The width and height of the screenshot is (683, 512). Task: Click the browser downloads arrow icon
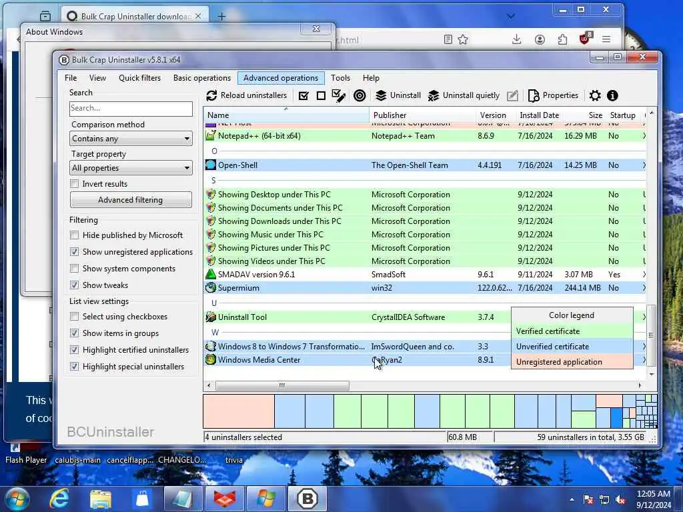(517, 39)
